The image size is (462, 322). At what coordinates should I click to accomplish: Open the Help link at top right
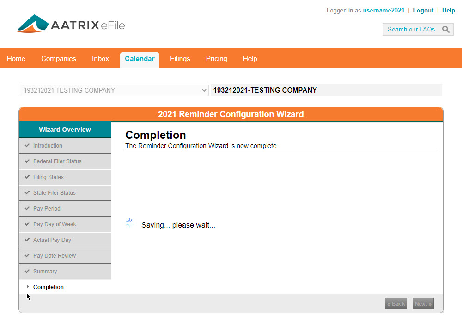448,11
